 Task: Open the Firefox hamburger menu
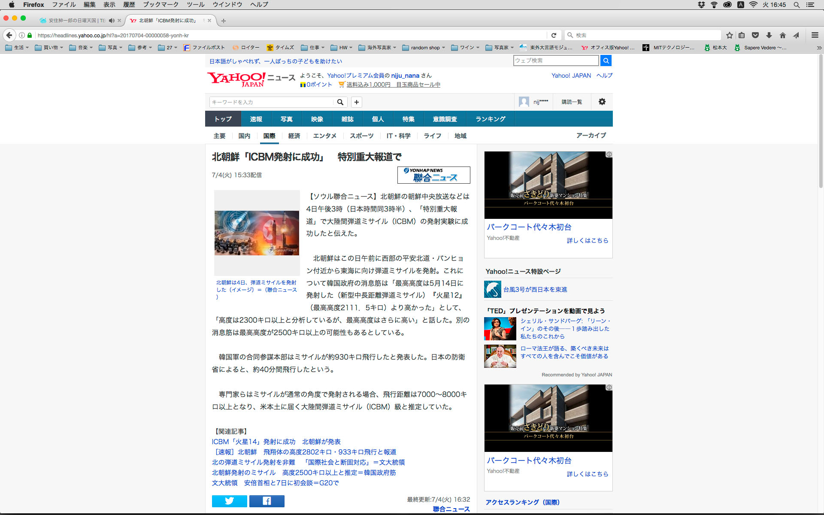(815, 35)
